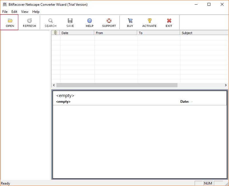This screenshot has width=229, height=186.
Task: Sort by the From column header
Action: point(116,33)
